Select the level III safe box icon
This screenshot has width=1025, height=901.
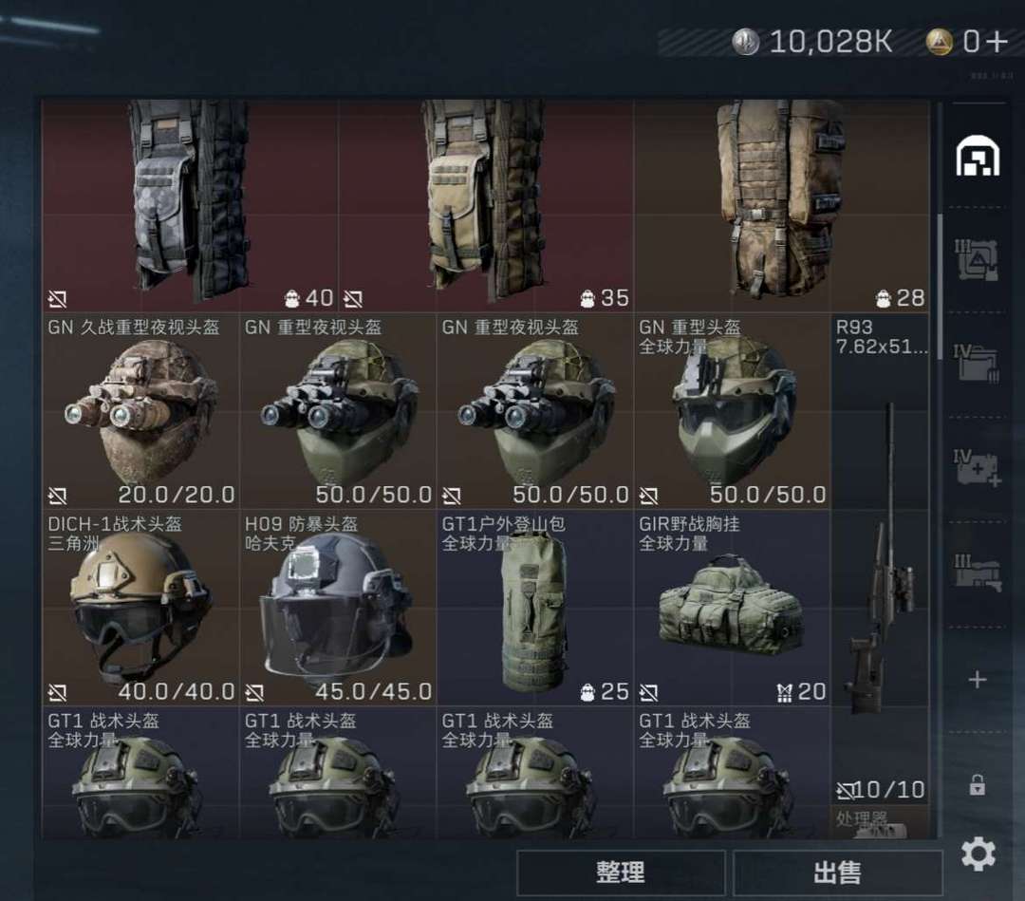point(977,260)
